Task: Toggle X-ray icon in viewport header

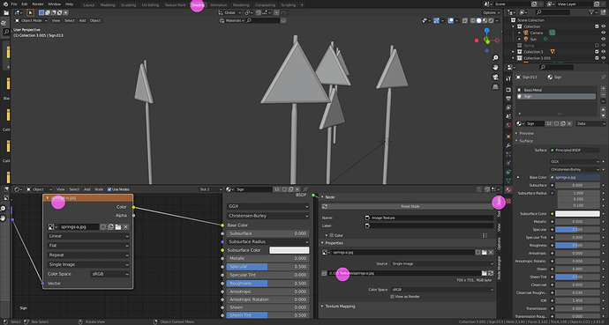Action: 465,20
